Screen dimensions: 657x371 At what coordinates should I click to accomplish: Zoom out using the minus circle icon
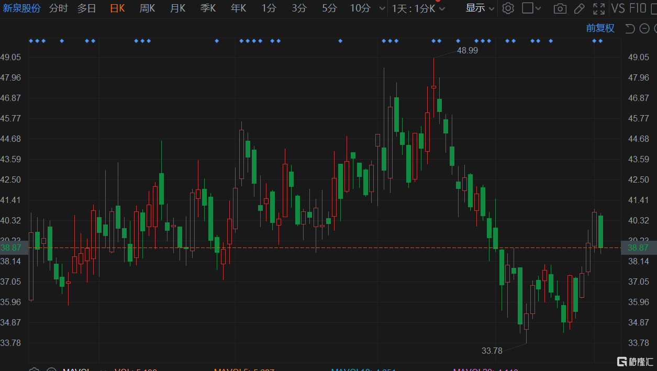(x=643, y=28)
